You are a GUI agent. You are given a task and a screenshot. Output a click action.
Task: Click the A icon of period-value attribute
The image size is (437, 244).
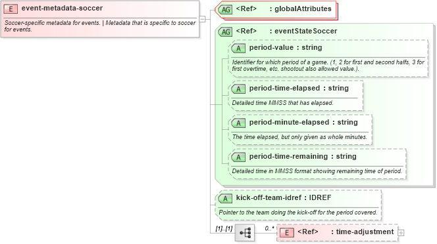point(238,49)
